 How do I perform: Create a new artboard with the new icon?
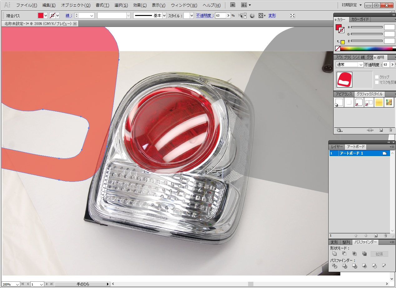pyautogui.click(x=376, y=236)
